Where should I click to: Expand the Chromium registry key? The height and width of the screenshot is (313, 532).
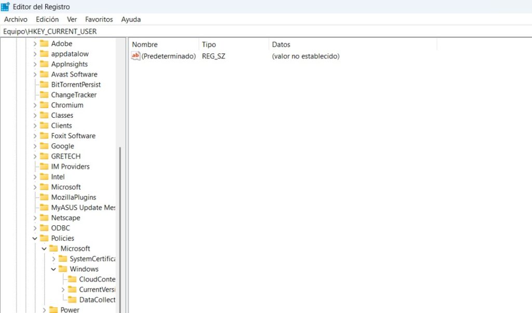pos(34,105)
